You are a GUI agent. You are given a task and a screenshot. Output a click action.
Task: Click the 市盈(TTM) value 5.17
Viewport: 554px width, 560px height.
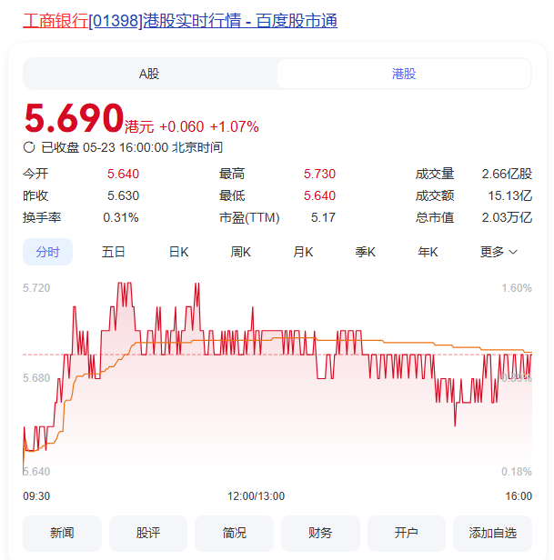click(x=323, y=217)
